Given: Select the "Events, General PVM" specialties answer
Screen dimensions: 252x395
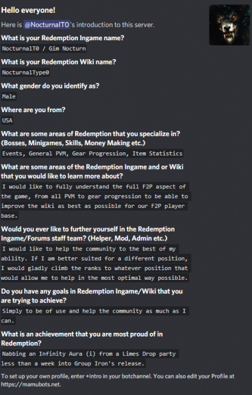Looking at the screenshot, I should [x=92, y=154].
